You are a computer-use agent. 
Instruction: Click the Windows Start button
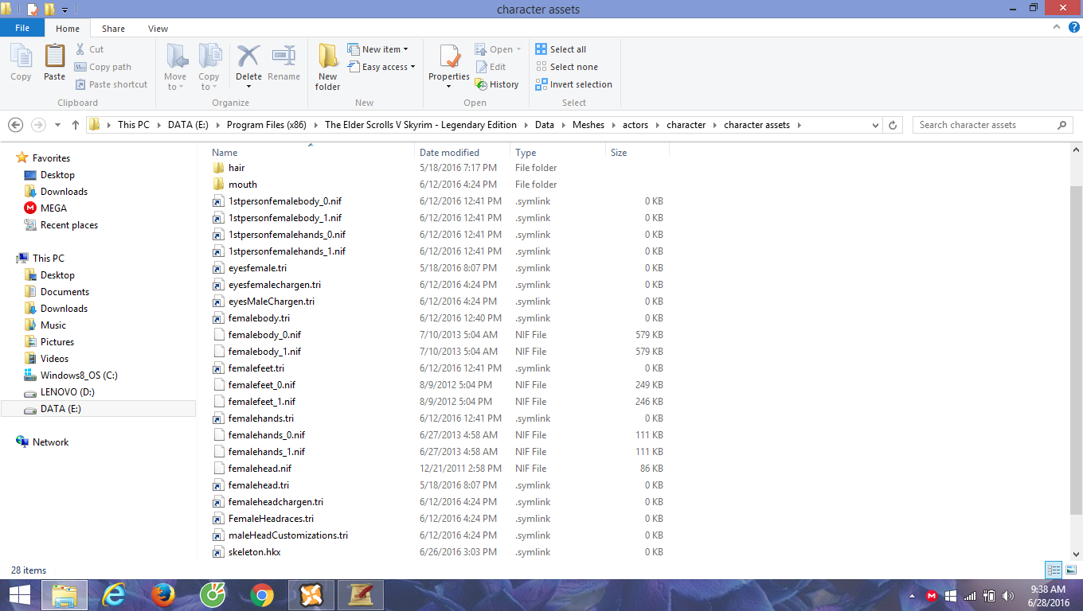tap(20, 594)
